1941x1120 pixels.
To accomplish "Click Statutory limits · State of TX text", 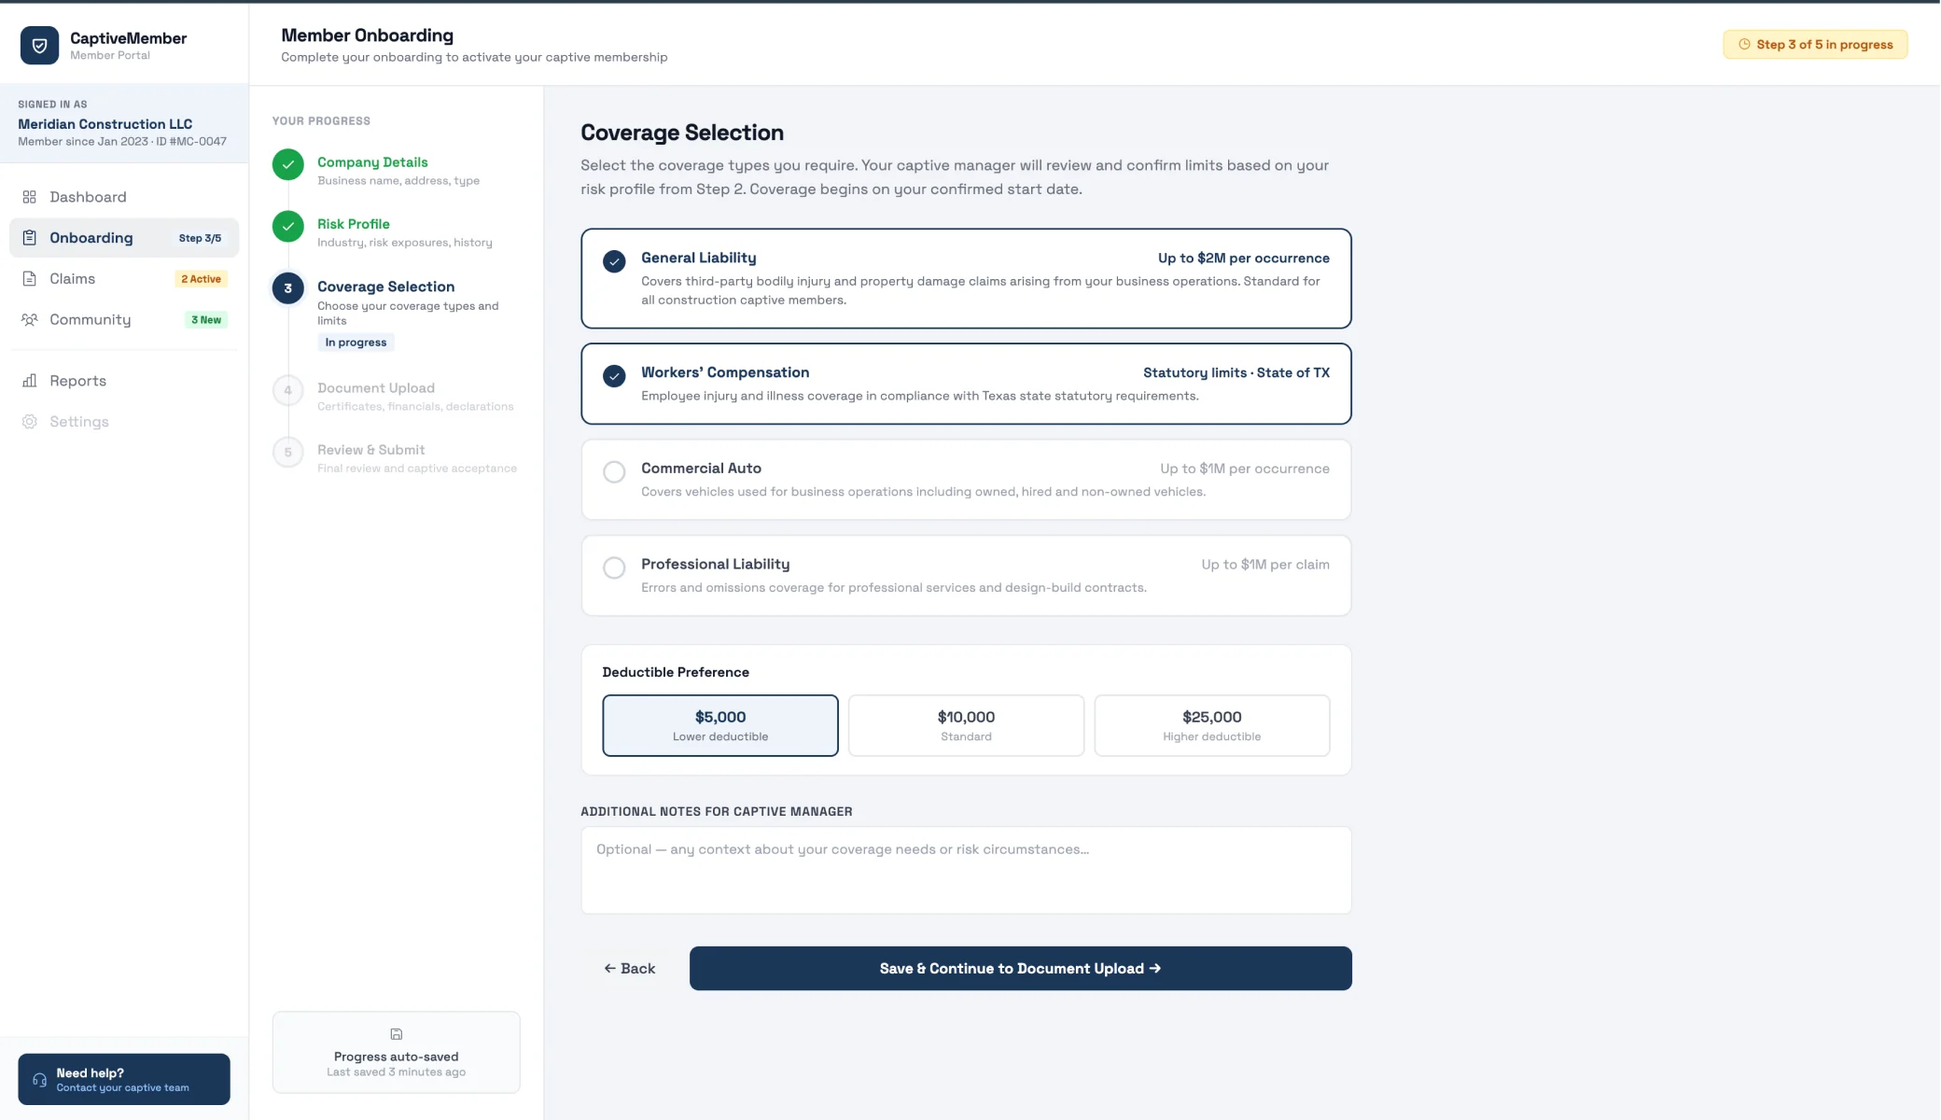I will pos(1236,372).
